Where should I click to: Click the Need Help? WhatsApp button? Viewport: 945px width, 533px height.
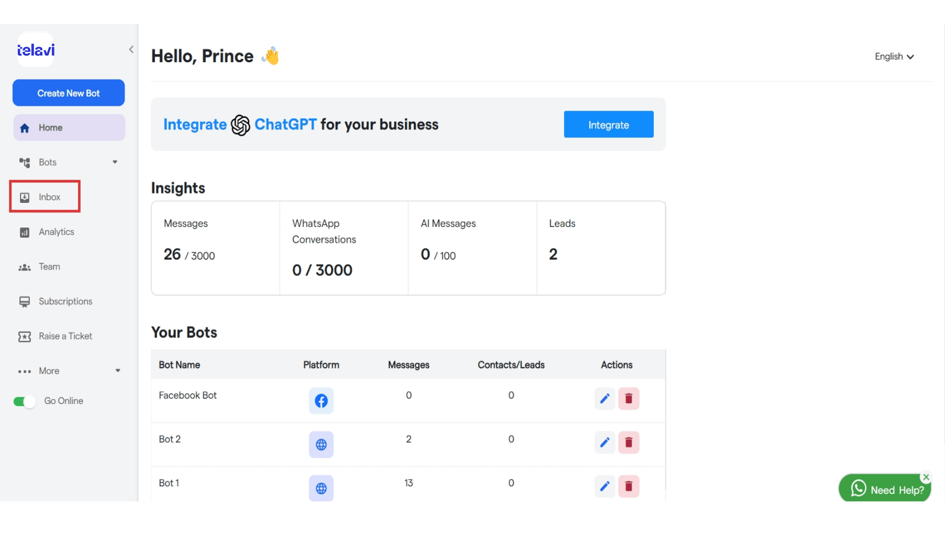(x=884, y=488)
